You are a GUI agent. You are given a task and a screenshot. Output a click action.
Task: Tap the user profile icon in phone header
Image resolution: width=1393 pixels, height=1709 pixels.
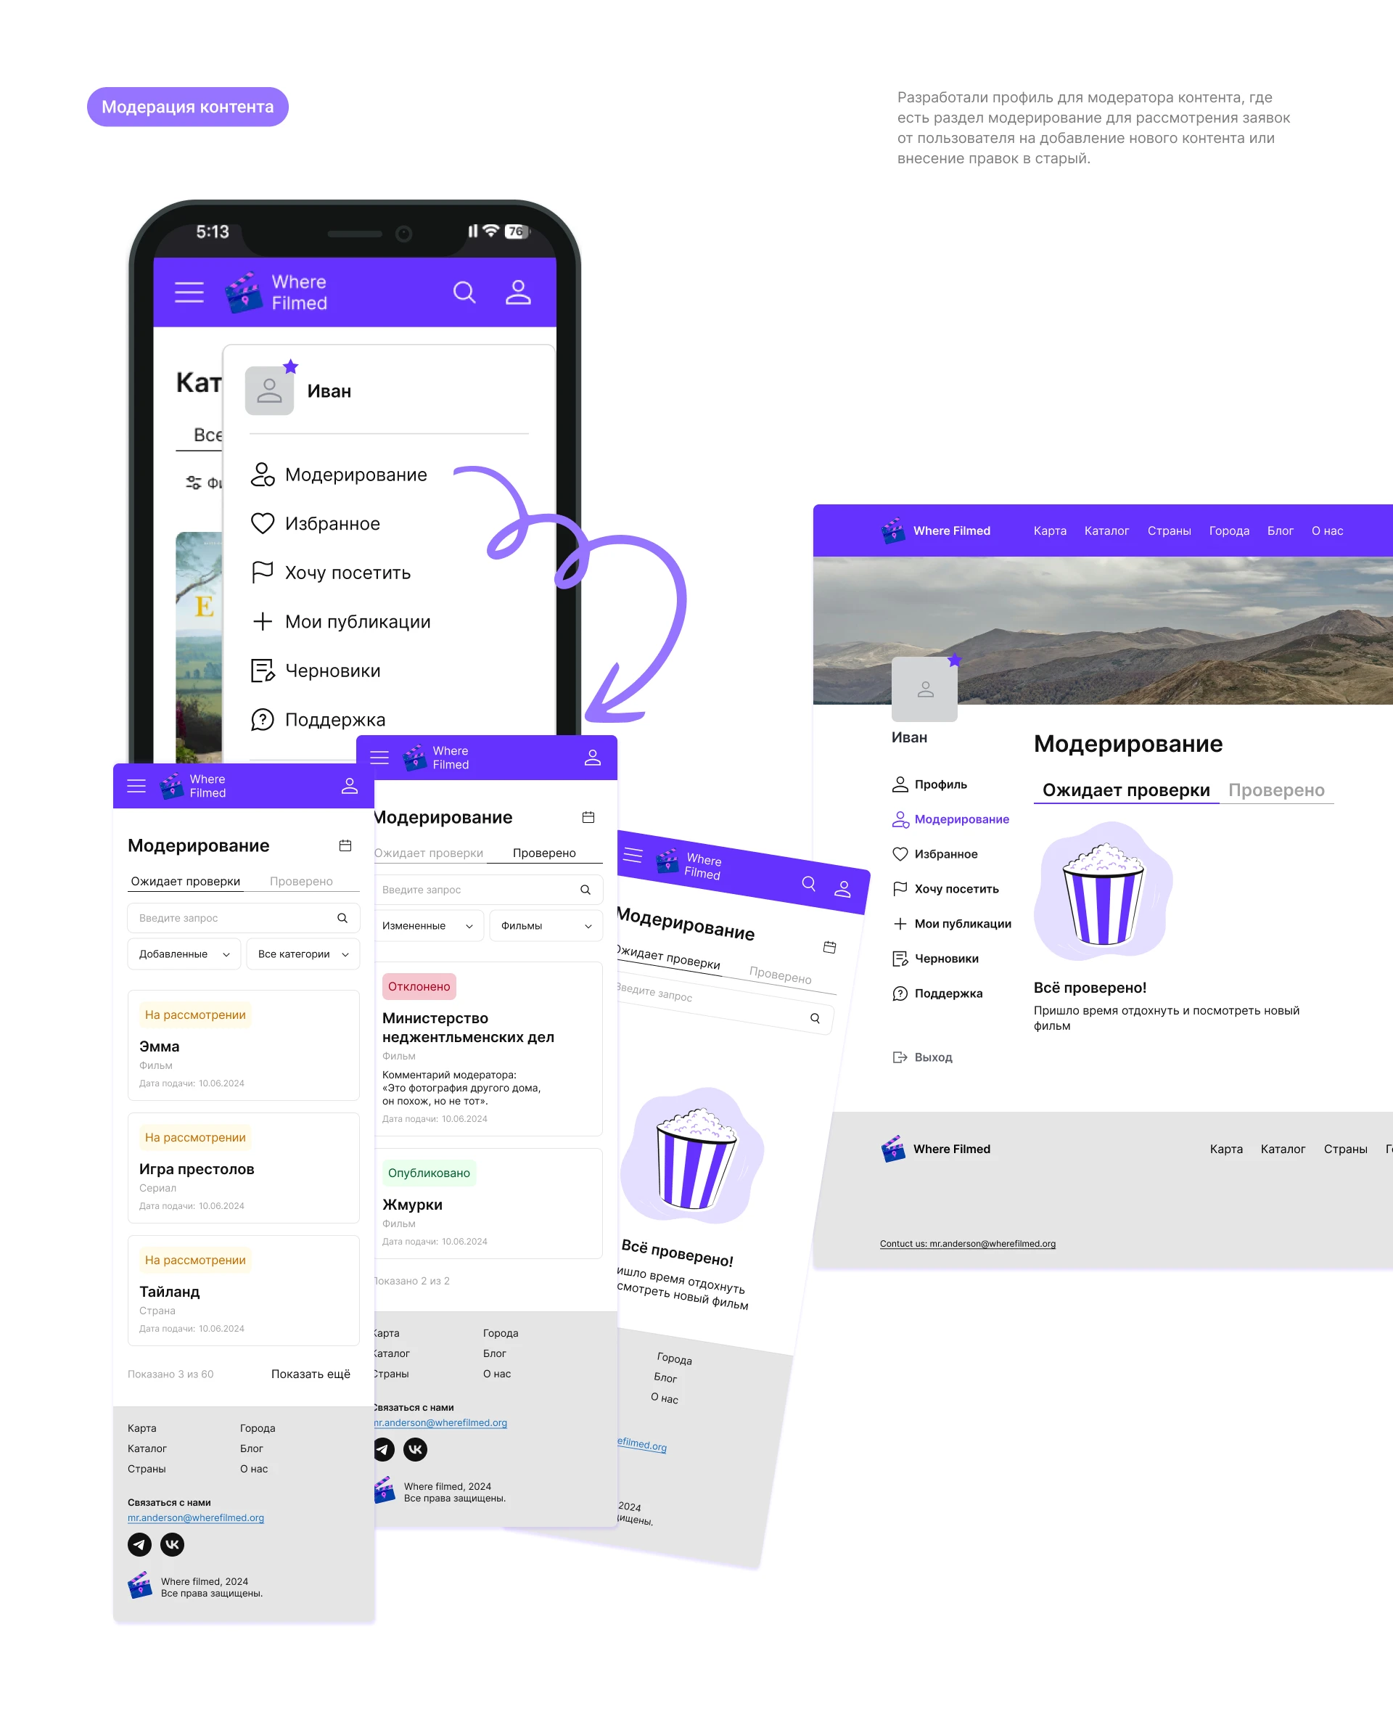pyautogui.click(x=518, y=292)
